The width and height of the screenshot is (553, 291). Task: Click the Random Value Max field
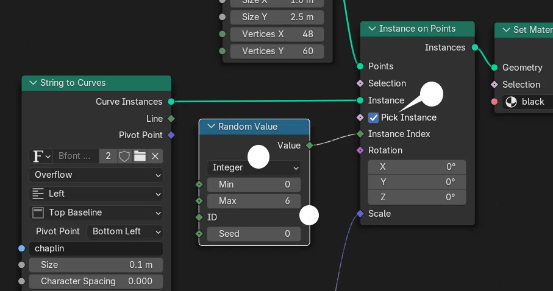pyautogui.click(x=254, y=201)
